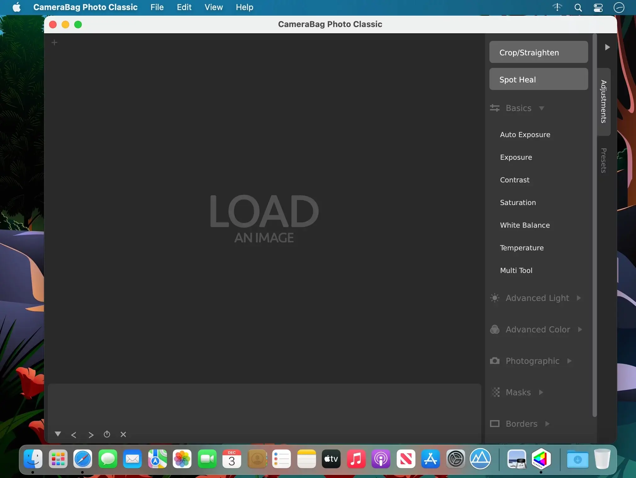This screenshot has width=636, height=478.
Task: Open the File menu
Action: [x=157, y=7]
